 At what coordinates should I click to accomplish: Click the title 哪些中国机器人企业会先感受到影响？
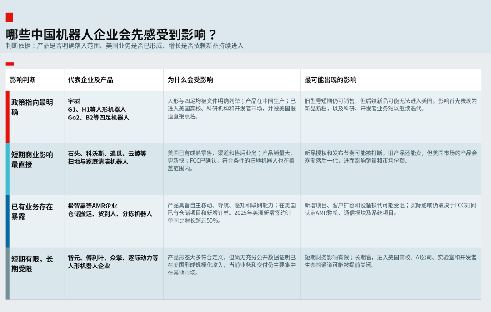click(x=111, y=35)
